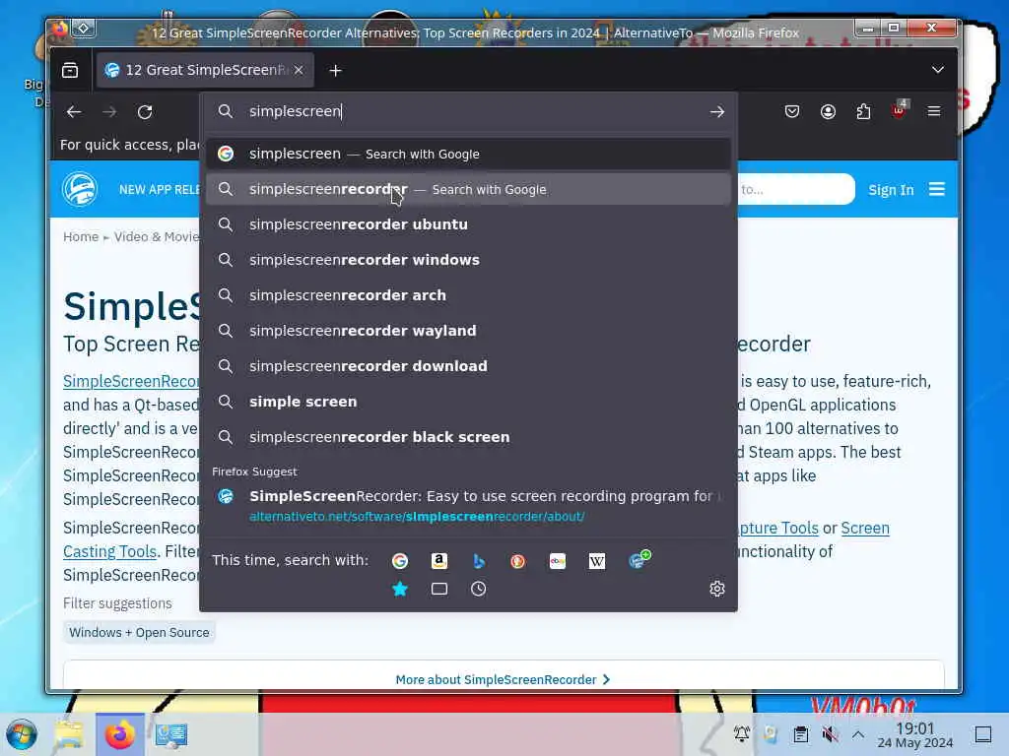Image resolution: width=1009 pixels, height=756 pixels.
Task: Open a new tab with plus button
Action: [x=335, y=71]
